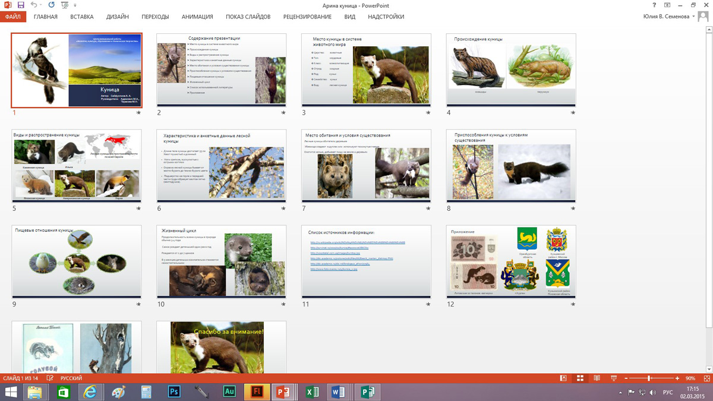Image resolution: width=713 pixels, height=401 pixels.
Task: Switch to the АНИМАЦИЯ tab
Action: (x=197, y=17)
